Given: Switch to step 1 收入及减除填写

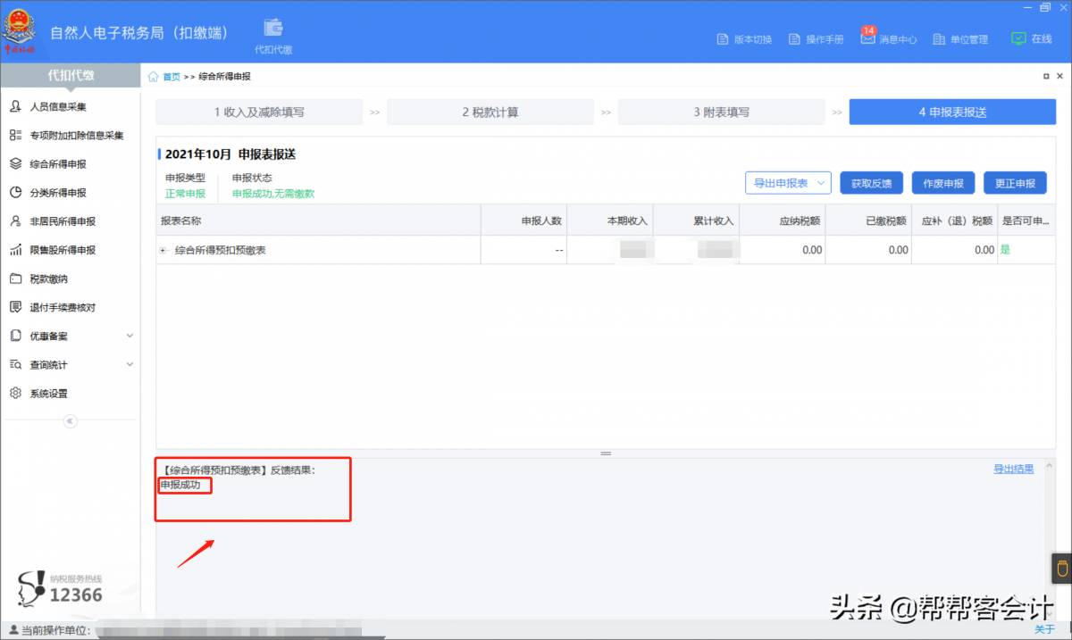Looking at the screenshot, I should tap(259, 112).
